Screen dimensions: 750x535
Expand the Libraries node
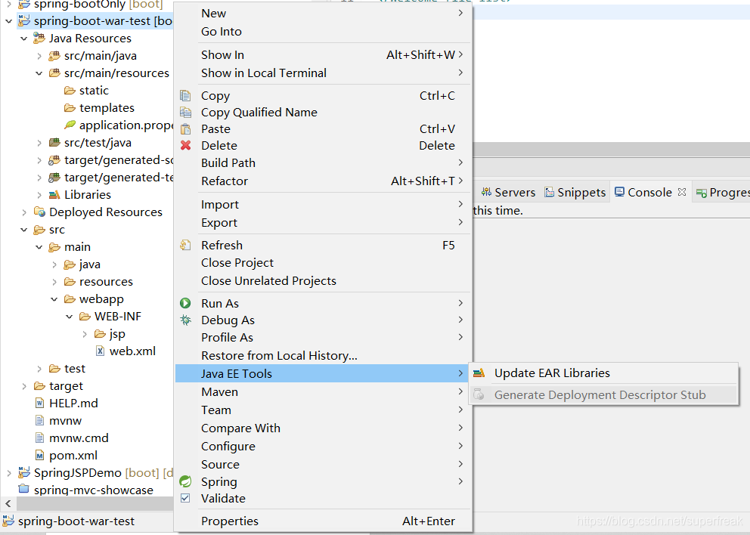tap(39, 195)
